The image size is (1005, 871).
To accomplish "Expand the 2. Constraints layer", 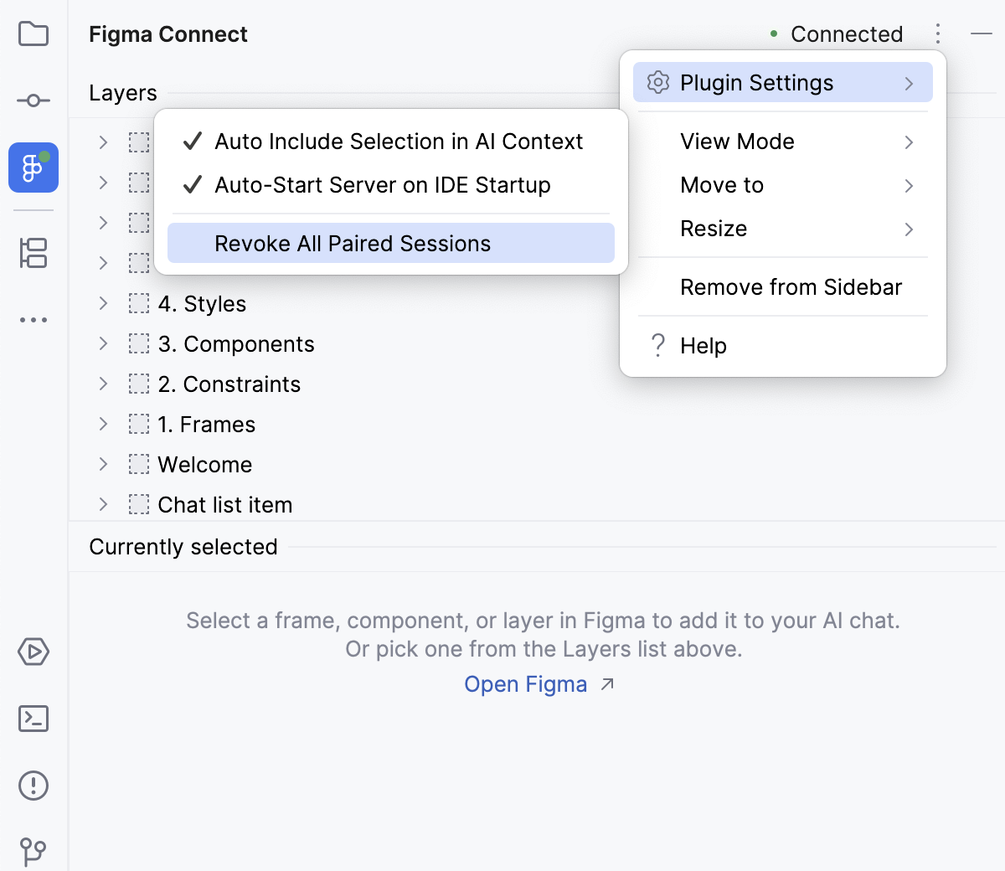I will [103, 384].
